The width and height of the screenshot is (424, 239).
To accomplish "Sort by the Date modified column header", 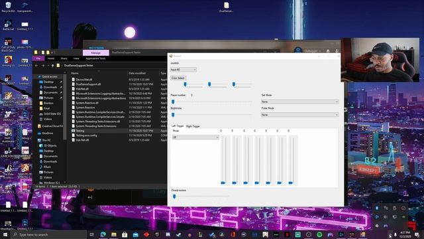I will click(137, 73).
